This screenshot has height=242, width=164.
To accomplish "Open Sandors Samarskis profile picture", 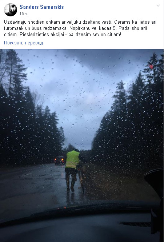I will 11,10.
